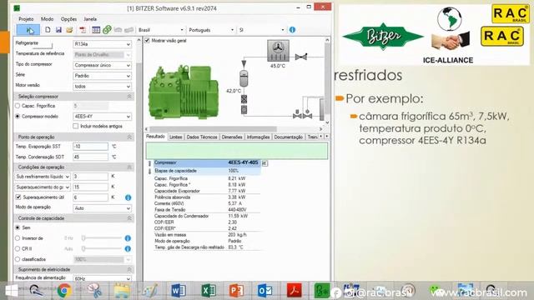Open Adobe Acrobat from the taskbar
Viewport: 534px width, 300px height.
[294, 291]
